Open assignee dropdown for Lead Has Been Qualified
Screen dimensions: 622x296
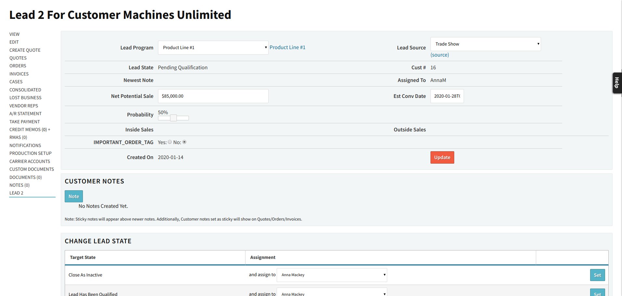coord(332,292)
